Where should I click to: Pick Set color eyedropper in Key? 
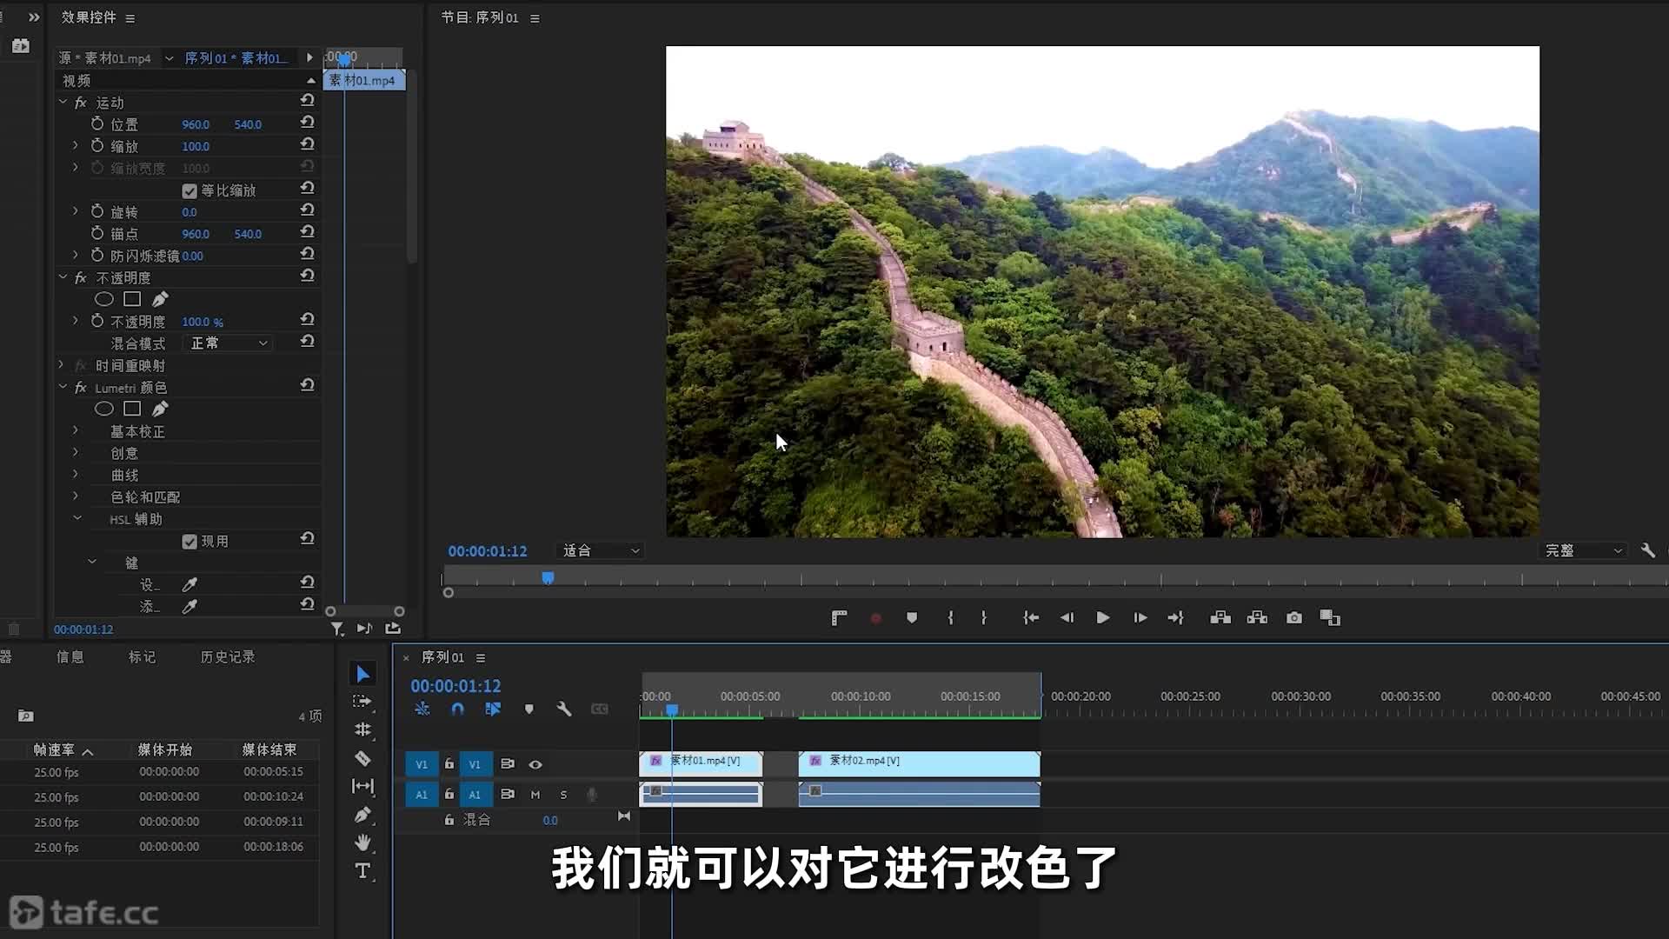[x=190, y=584]
